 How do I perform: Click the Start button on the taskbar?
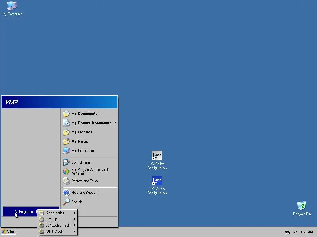pyautogui.click(x=8, y=231)
